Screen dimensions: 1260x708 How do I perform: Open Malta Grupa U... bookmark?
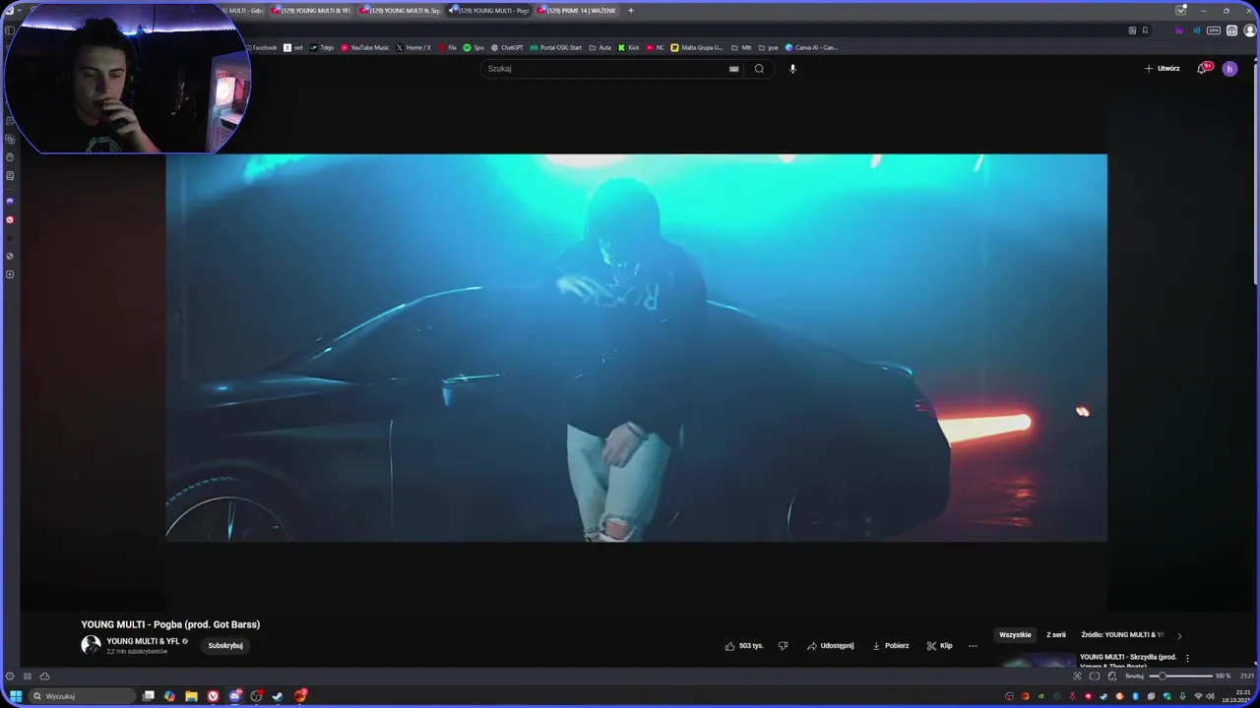pos(697,47)
